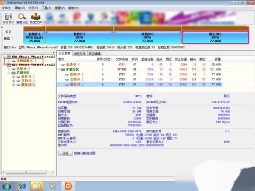
Task: Click the DiskGenius taskbar button
Action: [68, 186]
